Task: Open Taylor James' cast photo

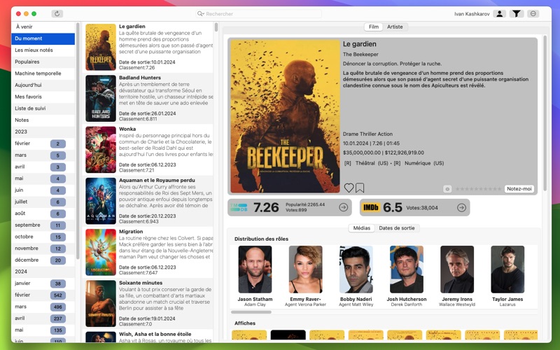Action: click(x=507, y=269)
